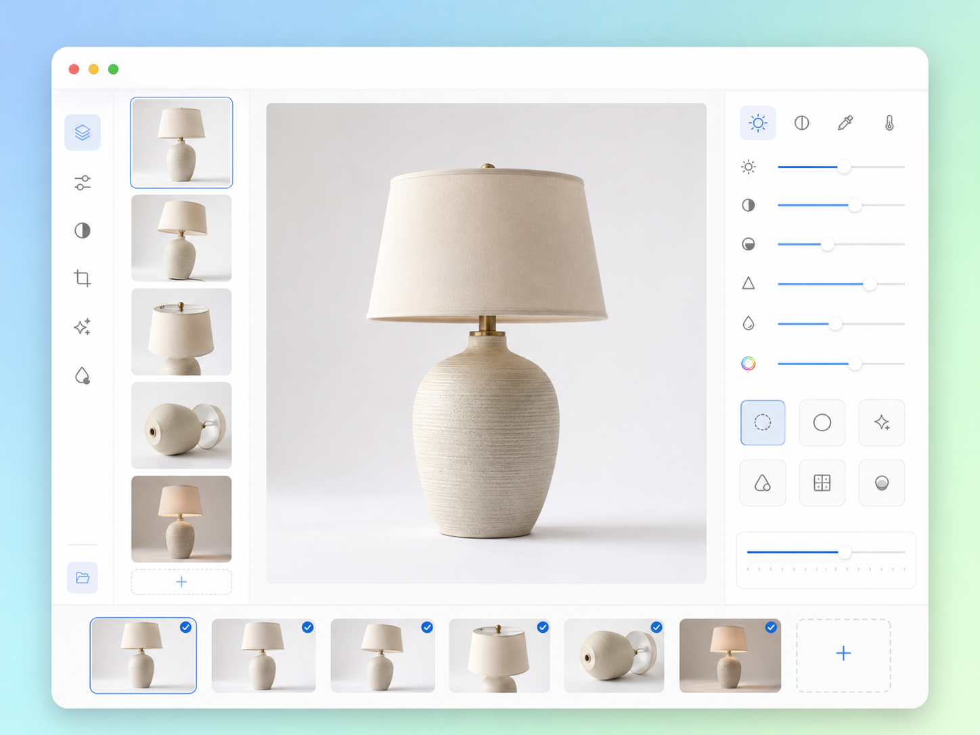Adjust the contrast slider beside the half-black circle
The width and height of the screenshot is (980, 735).
click(841, 205)
